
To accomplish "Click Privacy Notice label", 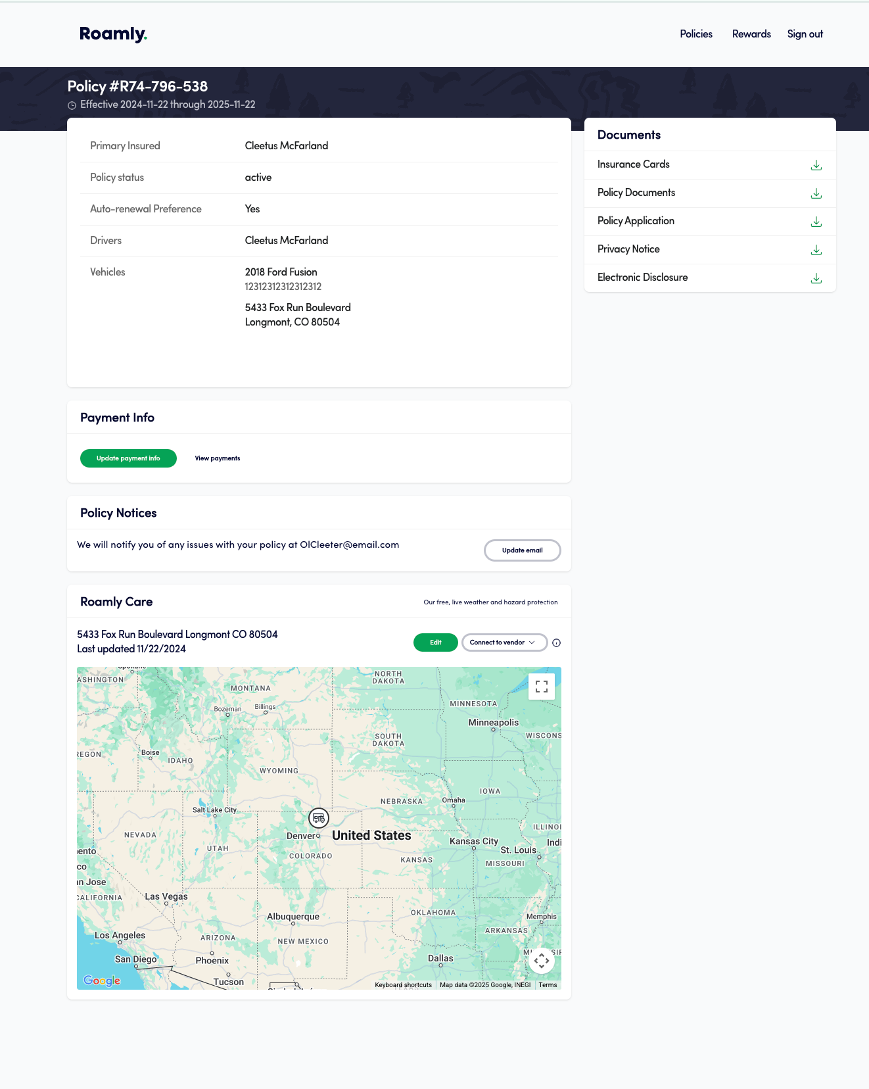I will (628, 249).
